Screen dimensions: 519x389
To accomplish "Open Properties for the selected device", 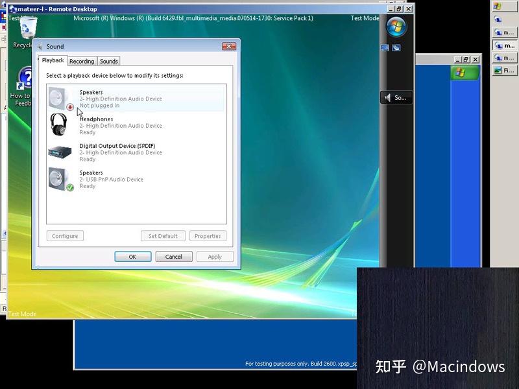I will point(208,235).
